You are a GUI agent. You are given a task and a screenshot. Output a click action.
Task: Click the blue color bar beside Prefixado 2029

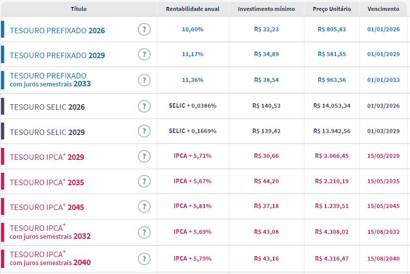[2, 55]
